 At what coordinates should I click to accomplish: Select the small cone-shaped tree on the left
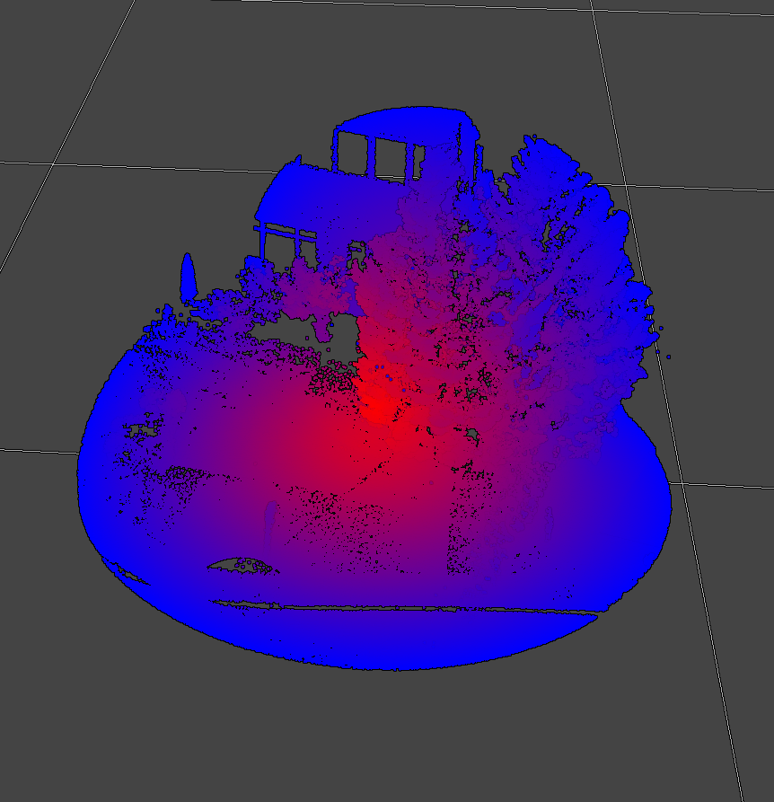click(189, 276)
